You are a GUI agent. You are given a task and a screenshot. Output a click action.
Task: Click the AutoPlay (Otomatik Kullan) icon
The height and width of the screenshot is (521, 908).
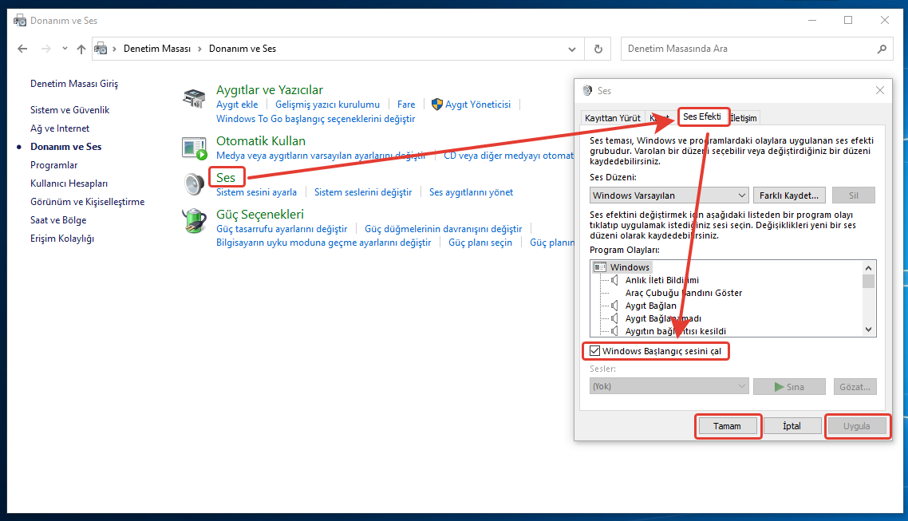194,148
